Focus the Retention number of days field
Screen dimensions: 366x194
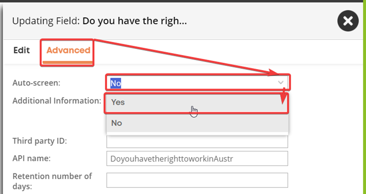[197, 180]
